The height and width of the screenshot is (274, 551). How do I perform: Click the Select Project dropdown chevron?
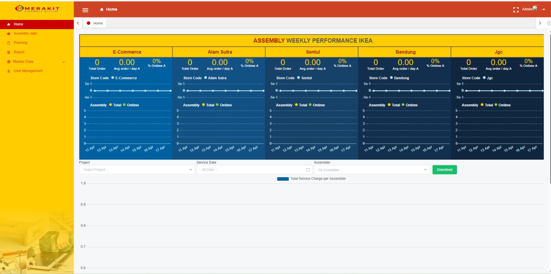click(191, 170)
